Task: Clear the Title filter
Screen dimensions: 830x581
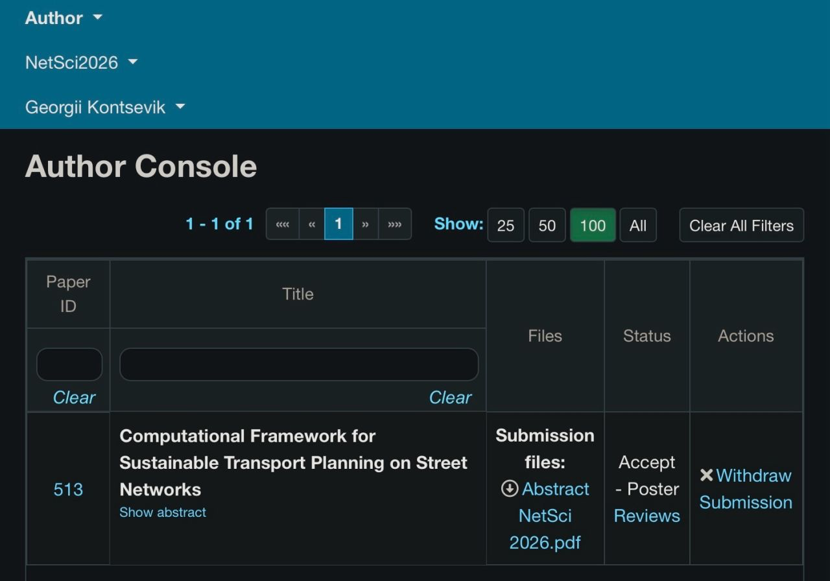Action: pyautogui.click(x=450, y=397)
